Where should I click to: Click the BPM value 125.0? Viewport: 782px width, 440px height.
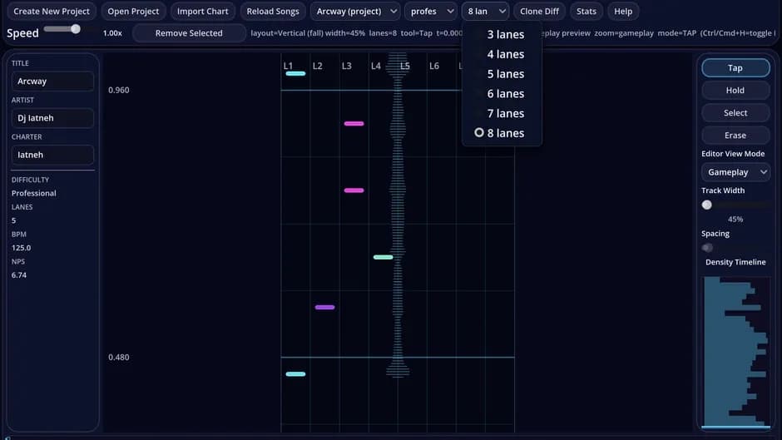[21, 248]
